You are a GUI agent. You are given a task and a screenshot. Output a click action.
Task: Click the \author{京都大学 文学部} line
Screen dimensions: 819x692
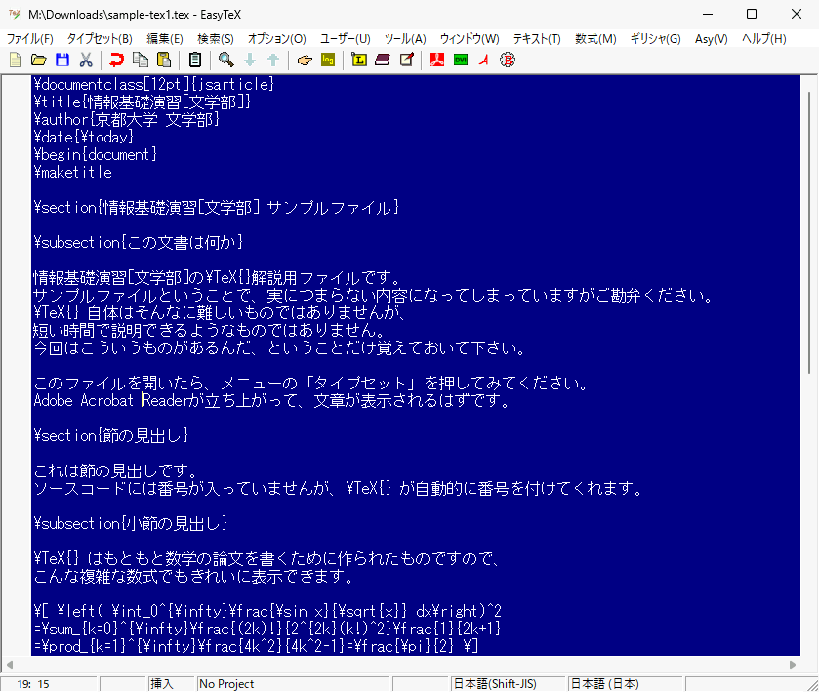pos(126,120)
